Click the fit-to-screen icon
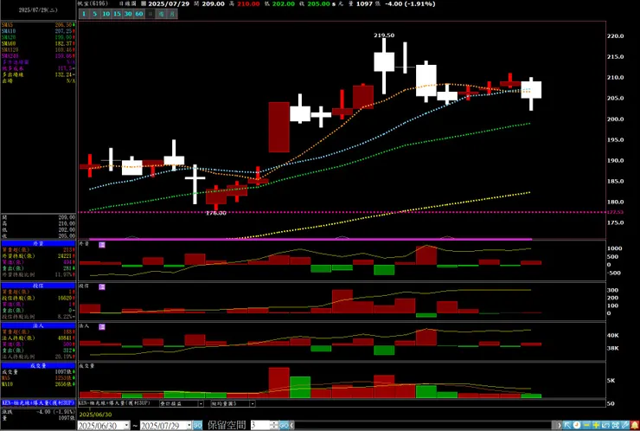The image size is (640, 431). 616,425
